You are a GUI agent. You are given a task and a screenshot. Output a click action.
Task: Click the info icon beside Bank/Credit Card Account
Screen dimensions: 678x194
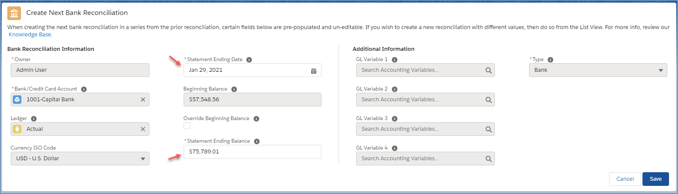pyautogui.click(x=84, y=89)
